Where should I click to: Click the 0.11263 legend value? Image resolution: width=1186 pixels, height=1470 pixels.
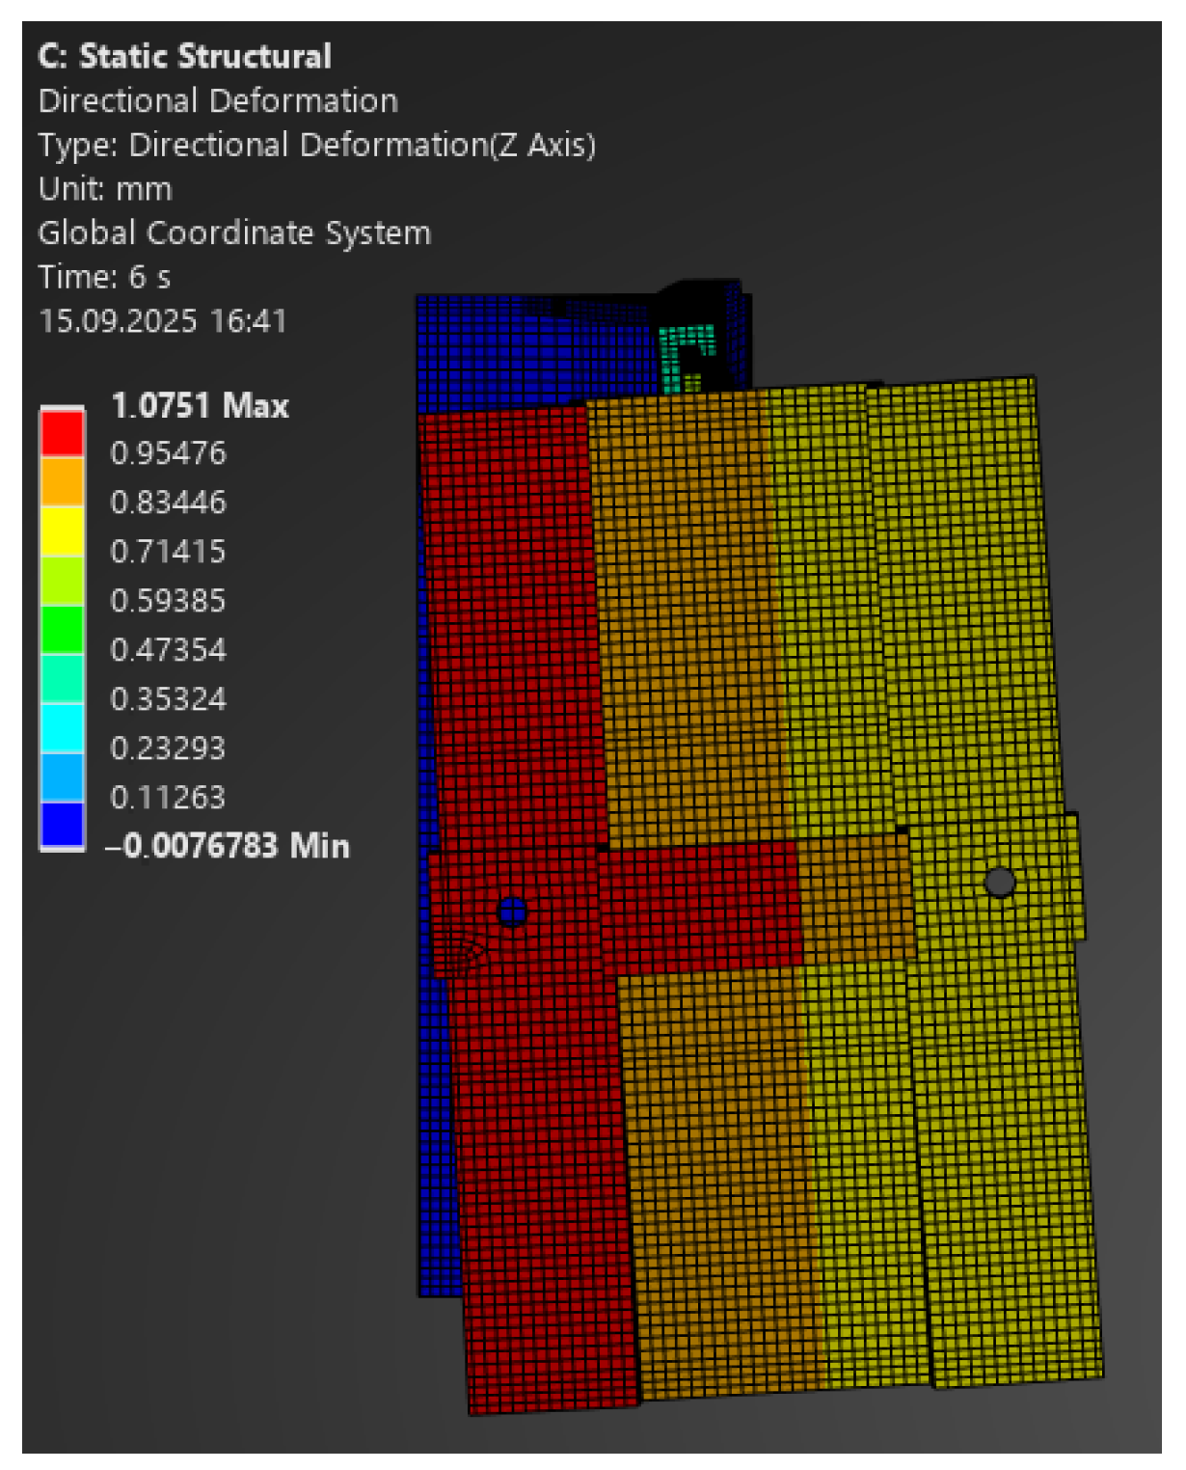point(168,798)
